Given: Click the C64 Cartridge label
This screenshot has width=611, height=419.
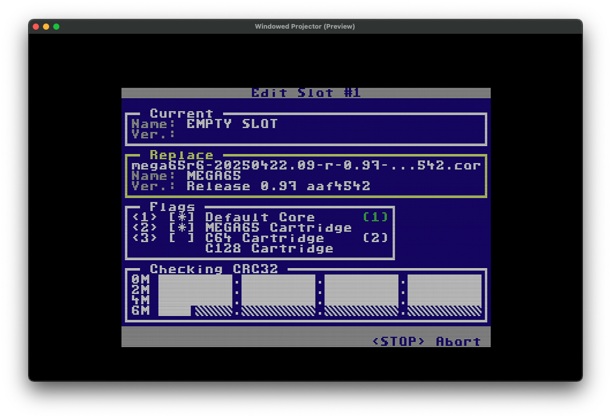Looking at the screenshot, I should pos(265,237).
